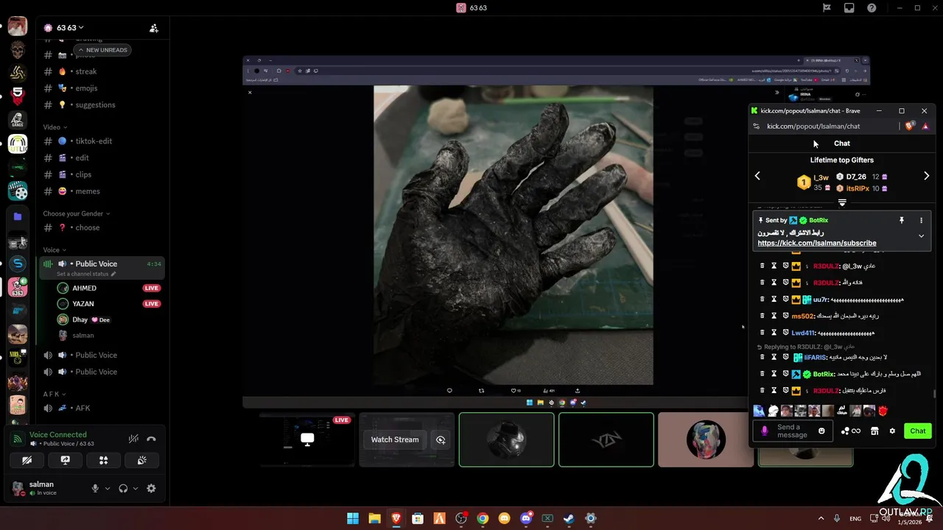Select the YZN logo participant tile
Screen dimensions: 943x530
[x=606, y=439]
